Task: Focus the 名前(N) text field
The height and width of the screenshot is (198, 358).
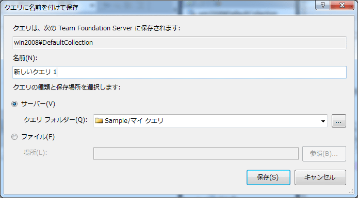Action: [x=180, y=72]
